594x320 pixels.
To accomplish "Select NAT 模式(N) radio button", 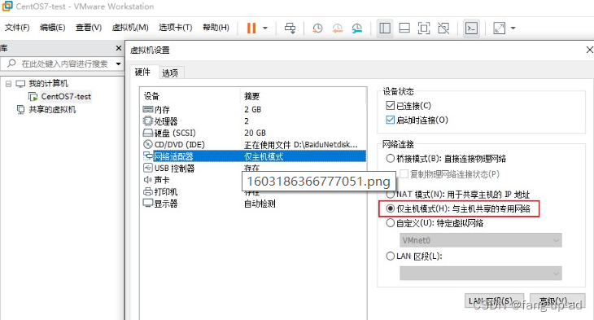I will point(391,195).
